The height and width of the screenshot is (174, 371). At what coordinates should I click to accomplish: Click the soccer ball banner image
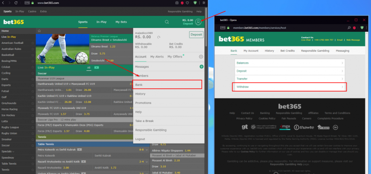[63, 49]
